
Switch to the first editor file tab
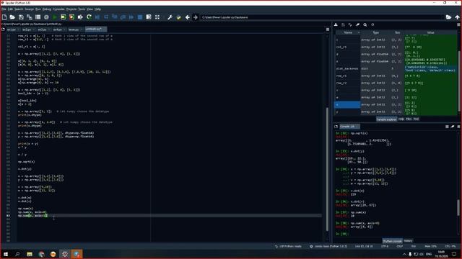[13, 29]
